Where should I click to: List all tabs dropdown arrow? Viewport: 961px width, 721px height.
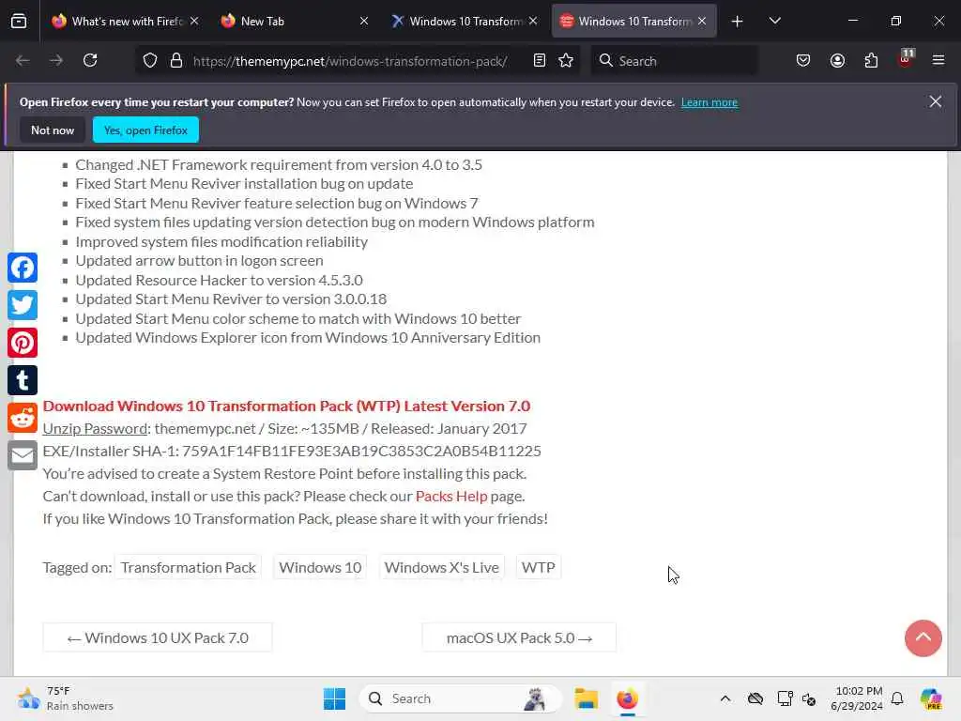(774, 22)
